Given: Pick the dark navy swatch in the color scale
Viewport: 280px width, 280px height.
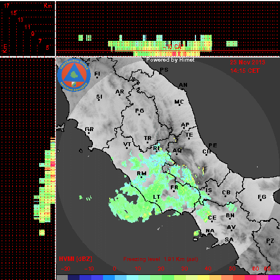Looking at the screenshot, I should (74, 277).
